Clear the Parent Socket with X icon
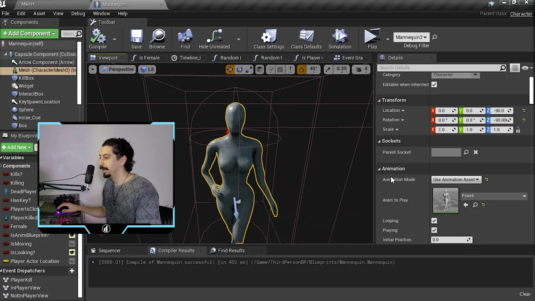Image resolution: width=535 pixels, height=301 pixels. [476, 152]
